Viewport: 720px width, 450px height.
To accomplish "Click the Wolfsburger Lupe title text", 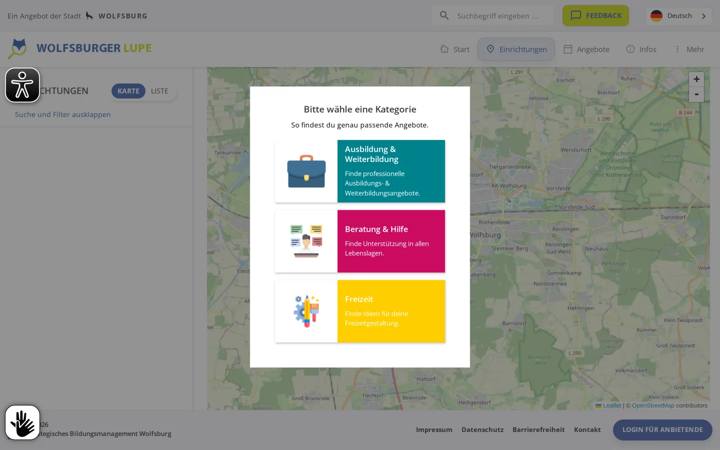I will tap(94, 48).
